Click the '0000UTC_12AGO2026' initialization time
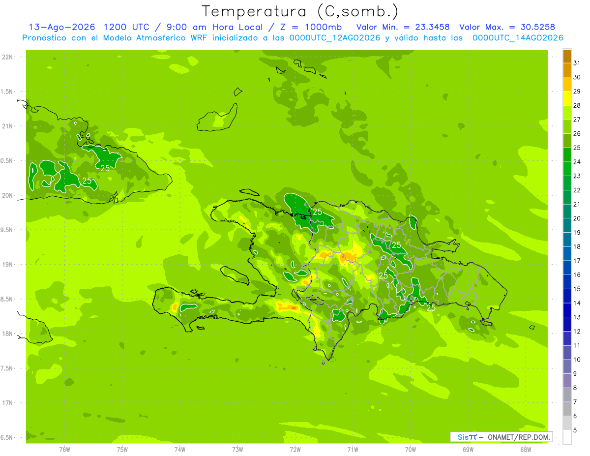The image size is (590, 456). (336, 38)
